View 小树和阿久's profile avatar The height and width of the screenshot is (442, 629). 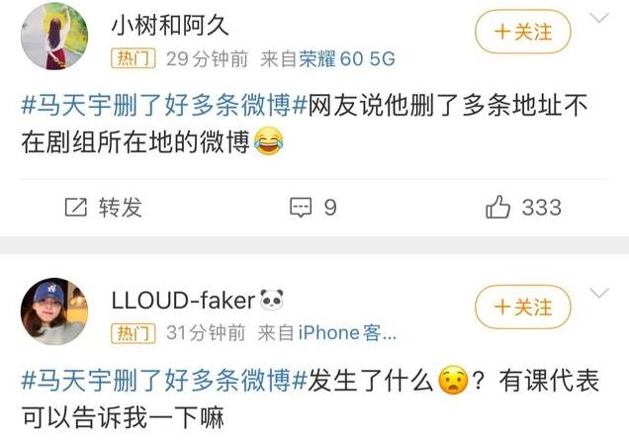54,37
